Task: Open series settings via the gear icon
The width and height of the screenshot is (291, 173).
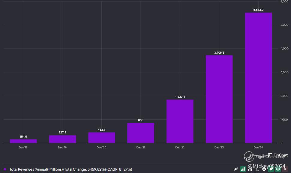Action: click(264, 169)
